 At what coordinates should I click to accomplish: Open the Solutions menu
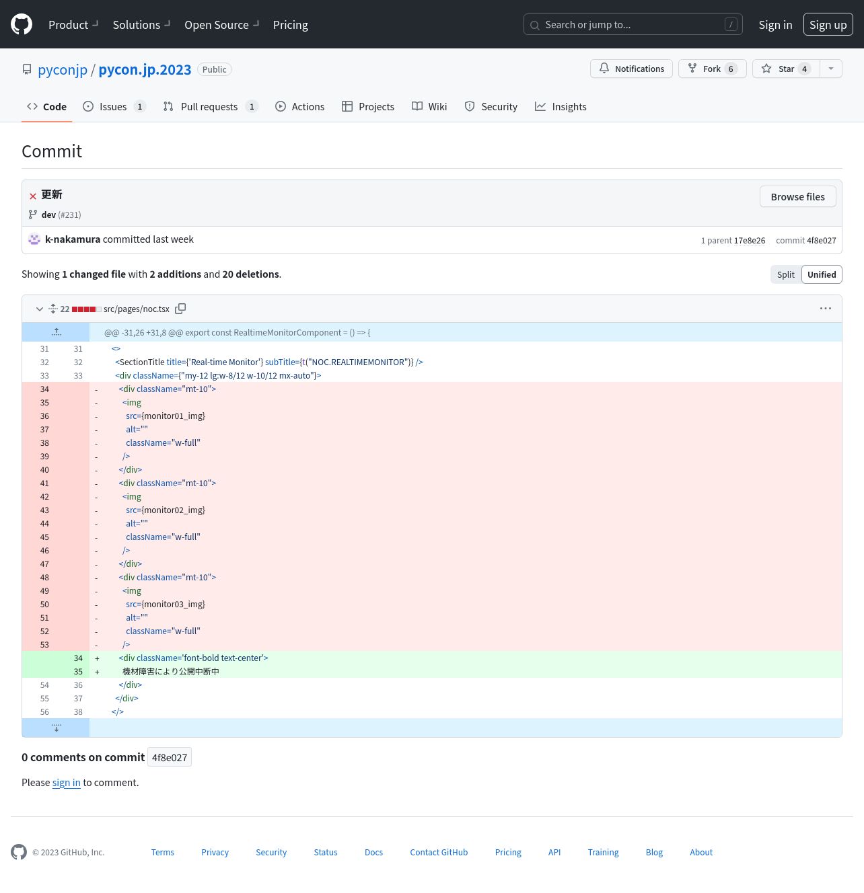[142, 25]
